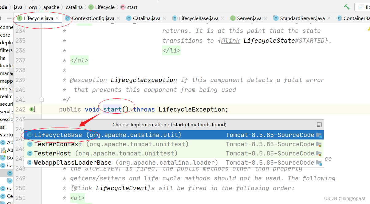Click line number 236 in the gutter
Screen dimensions: 370x204
point(20,50)
